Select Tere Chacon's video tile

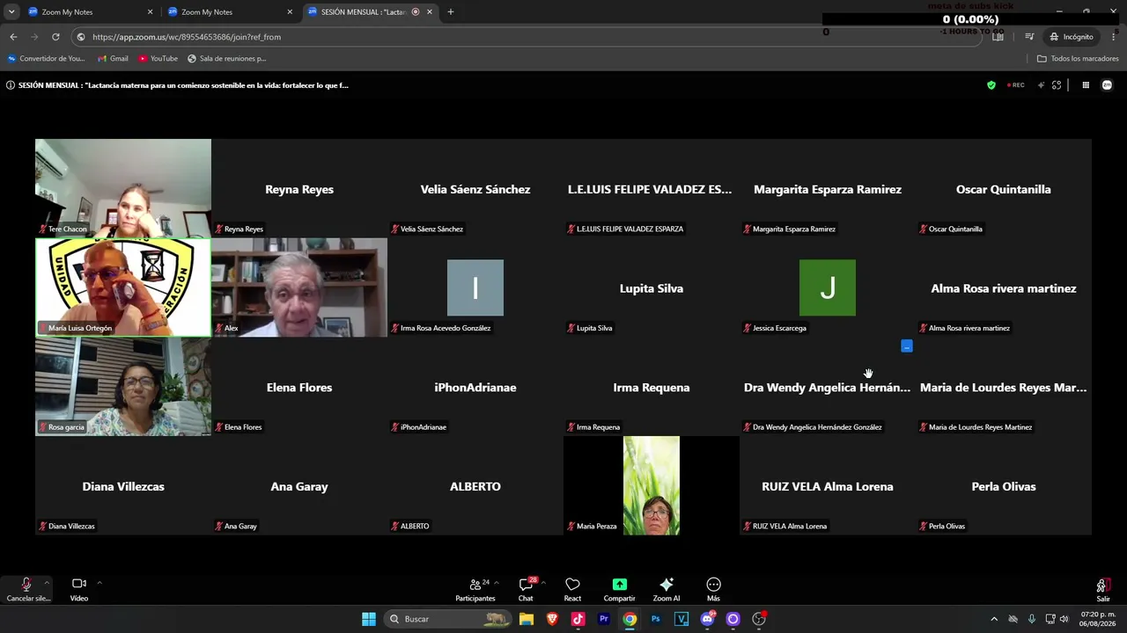tap(123, 188)
